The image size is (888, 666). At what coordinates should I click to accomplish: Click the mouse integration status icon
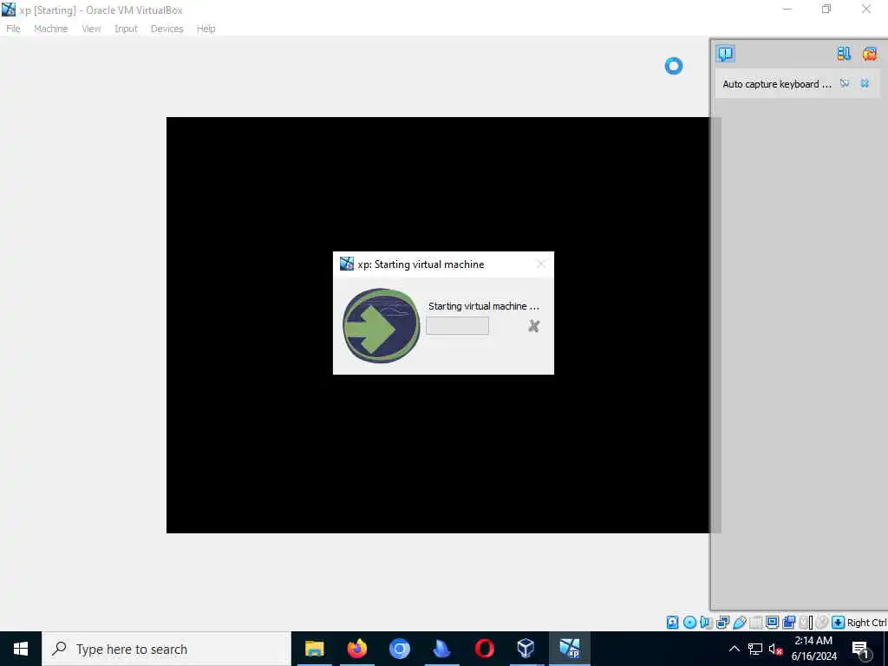pyautogui.click(x=822, y=623)
